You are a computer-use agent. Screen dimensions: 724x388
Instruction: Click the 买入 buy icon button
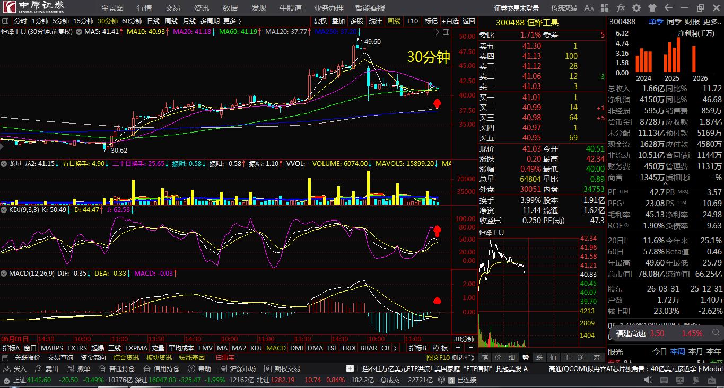tap(15, 368)
